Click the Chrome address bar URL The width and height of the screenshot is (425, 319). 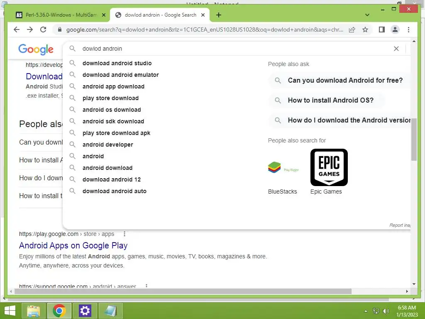tap(205, 29)
